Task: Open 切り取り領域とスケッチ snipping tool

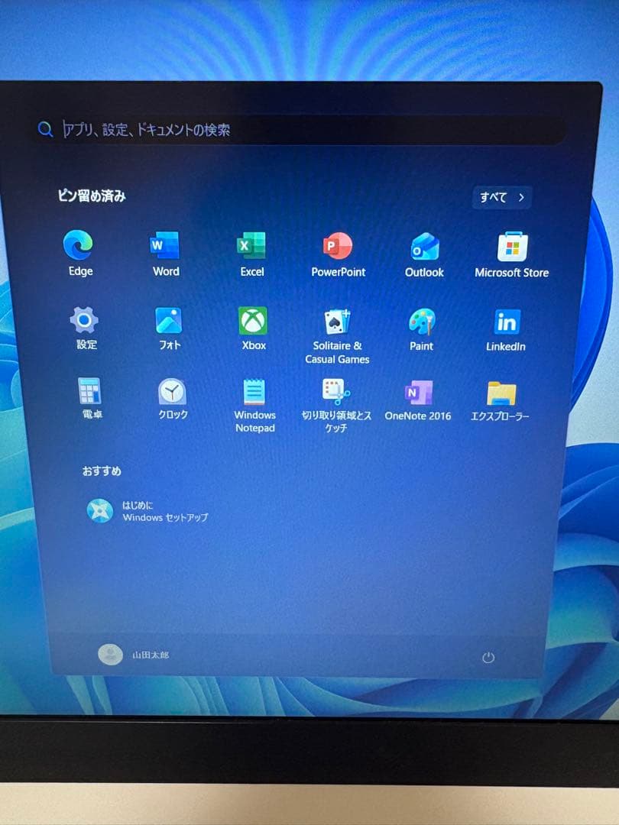Action: [336, 391]
